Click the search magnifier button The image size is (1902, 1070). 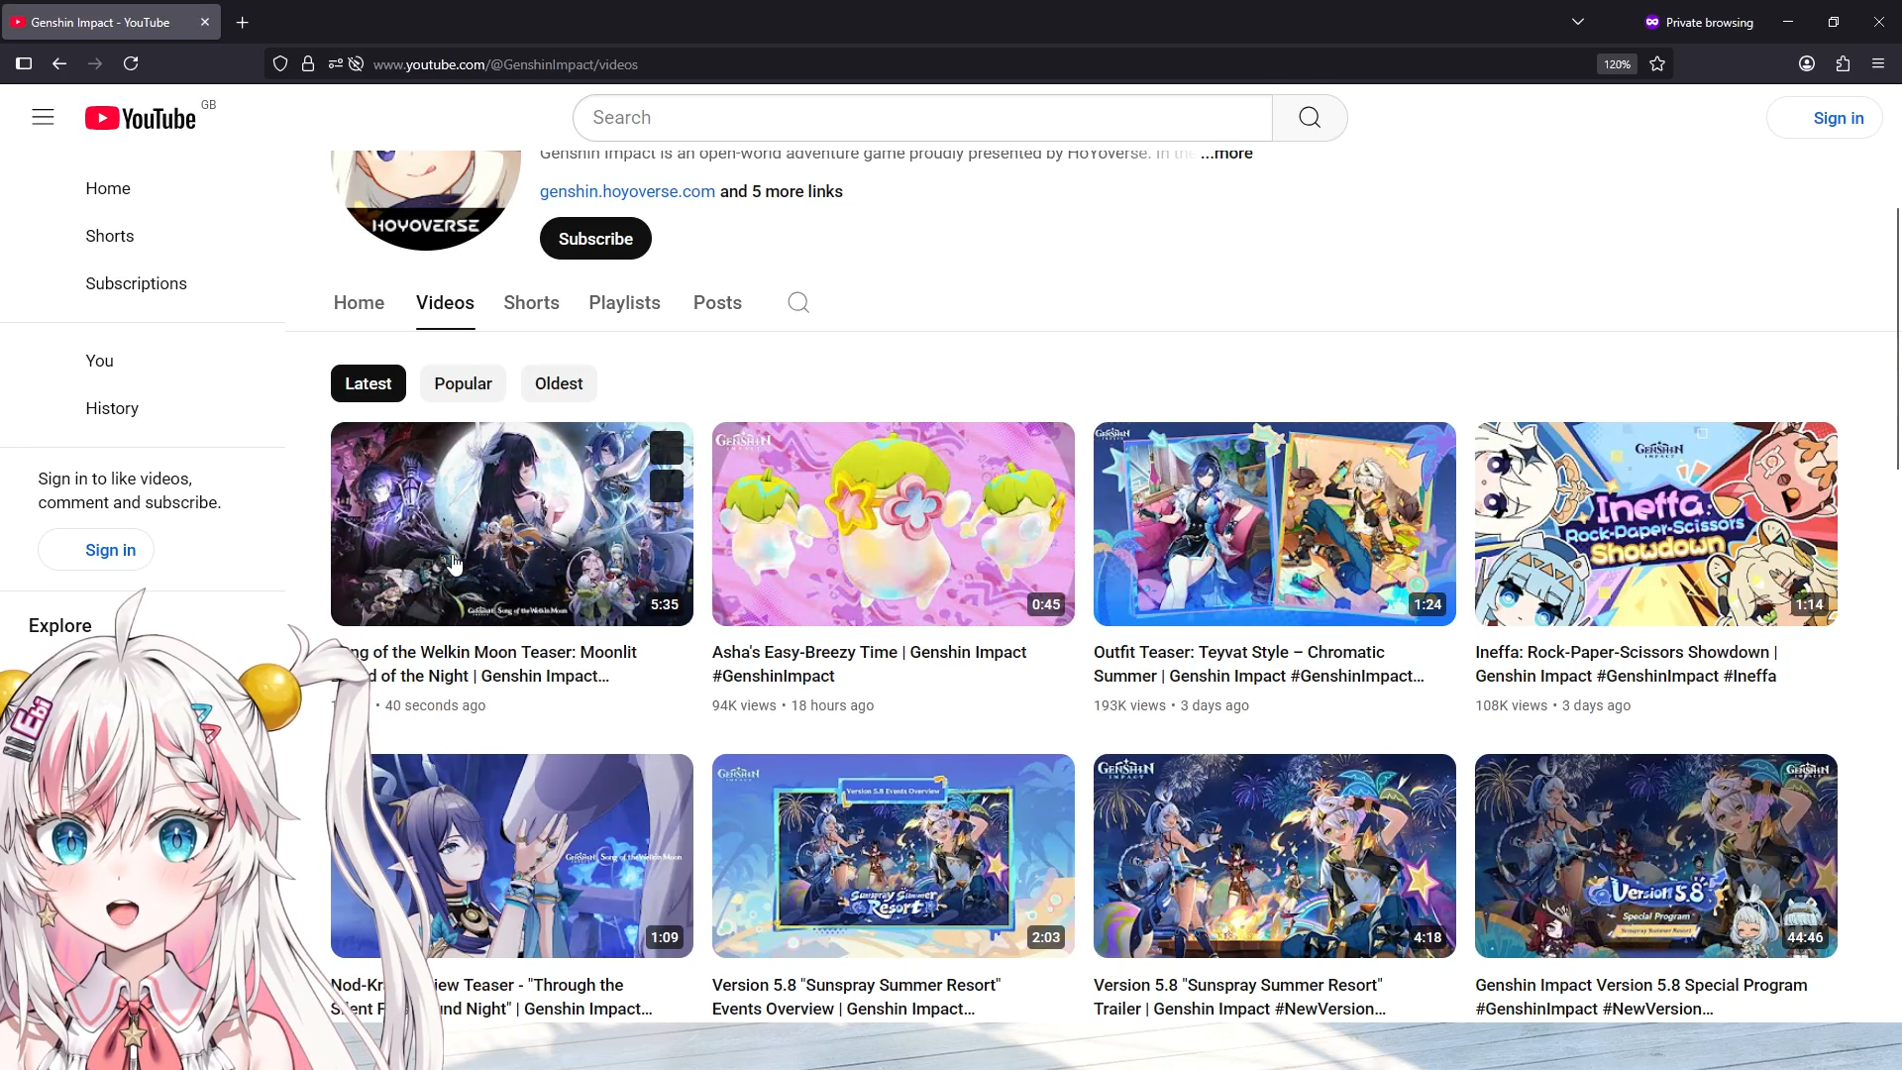tap(1310, 118)
